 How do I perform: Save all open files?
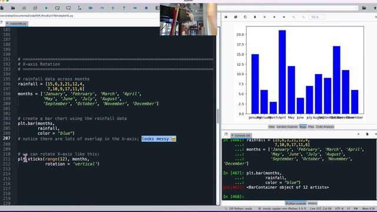point(35,8)
